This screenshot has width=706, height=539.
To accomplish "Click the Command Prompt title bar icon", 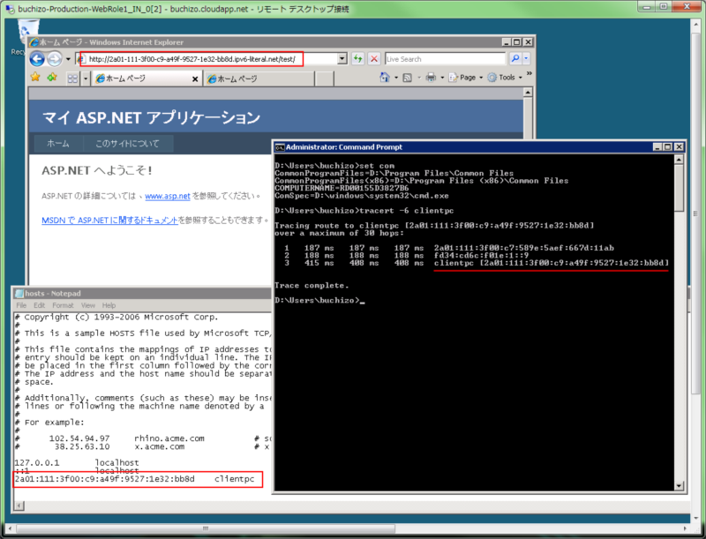I will click(x=280, y=147).
